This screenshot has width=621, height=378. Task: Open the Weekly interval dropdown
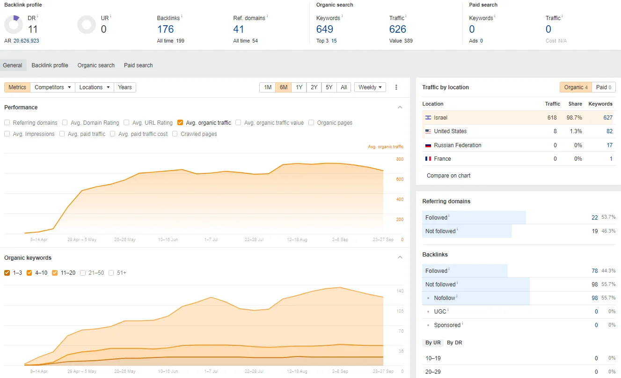click(370, 87)
